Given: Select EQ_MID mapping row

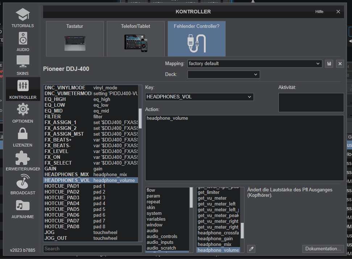Looking at the screenshot, I should tap(91, 111).
